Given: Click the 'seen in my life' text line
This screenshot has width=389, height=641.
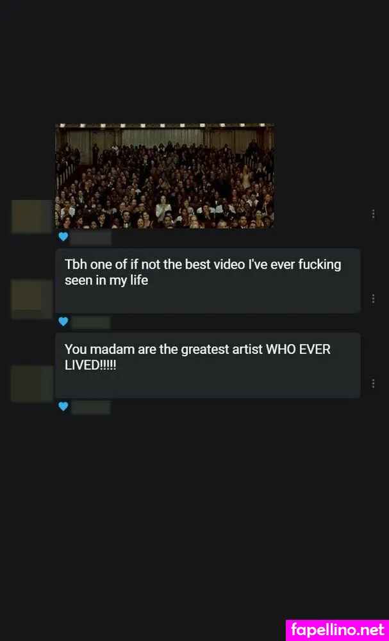Looking at the screenshot, I should pyautogui.click(x=106, y=281).
